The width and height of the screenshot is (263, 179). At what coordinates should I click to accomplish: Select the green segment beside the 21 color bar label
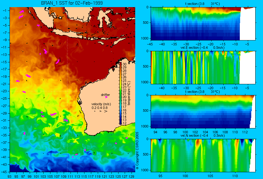[x=120, y=94]
